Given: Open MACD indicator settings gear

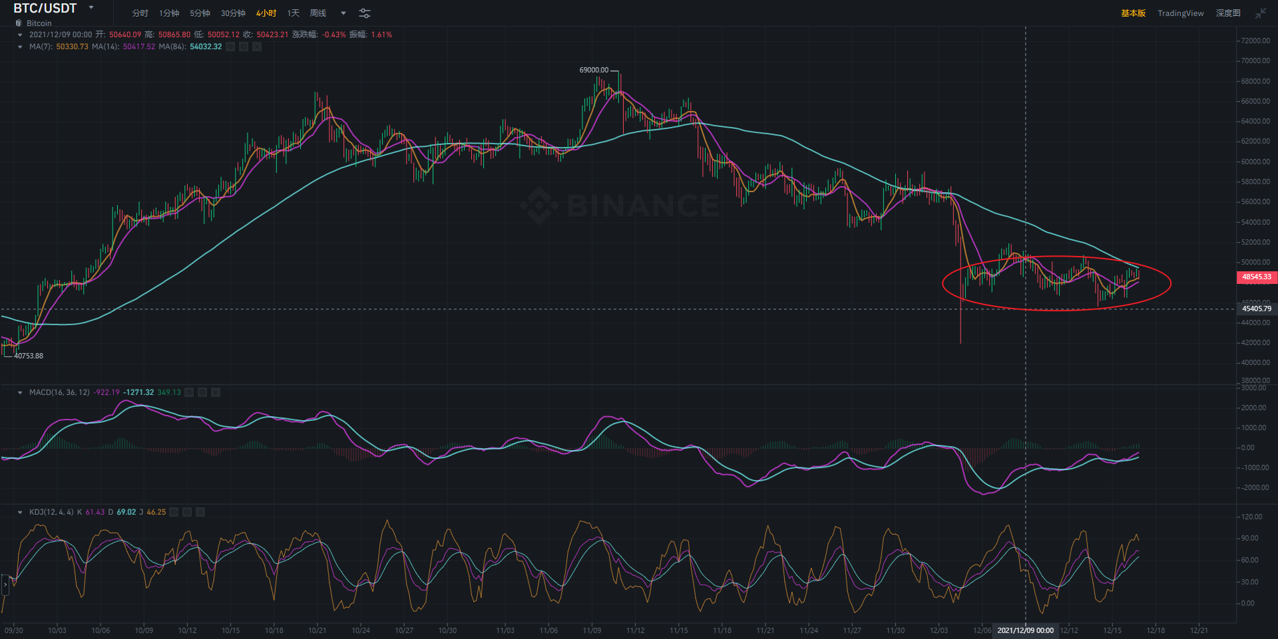Looking at the screenshot, I should coord(202,392).
